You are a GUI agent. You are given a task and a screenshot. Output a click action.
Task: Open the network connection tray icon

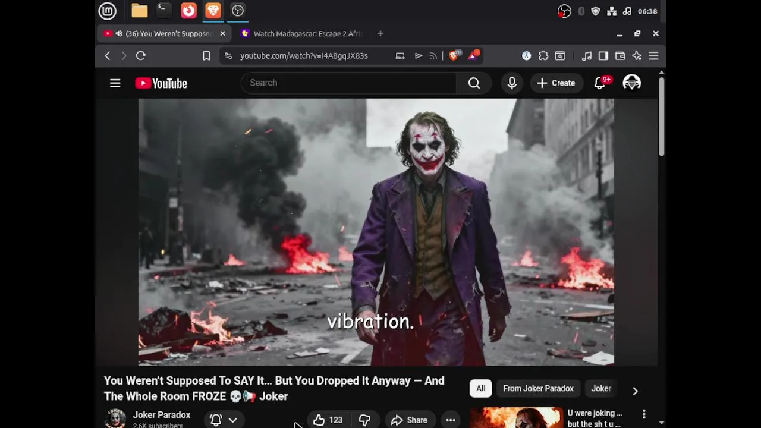click(x=612, y=11)
